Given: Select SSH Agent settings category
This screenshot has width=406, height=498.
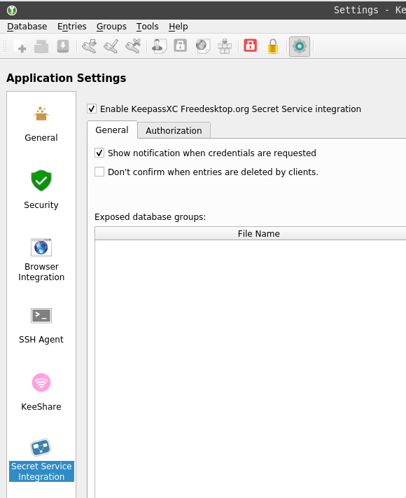Looking at the screenshot, I should click(41, 326).
